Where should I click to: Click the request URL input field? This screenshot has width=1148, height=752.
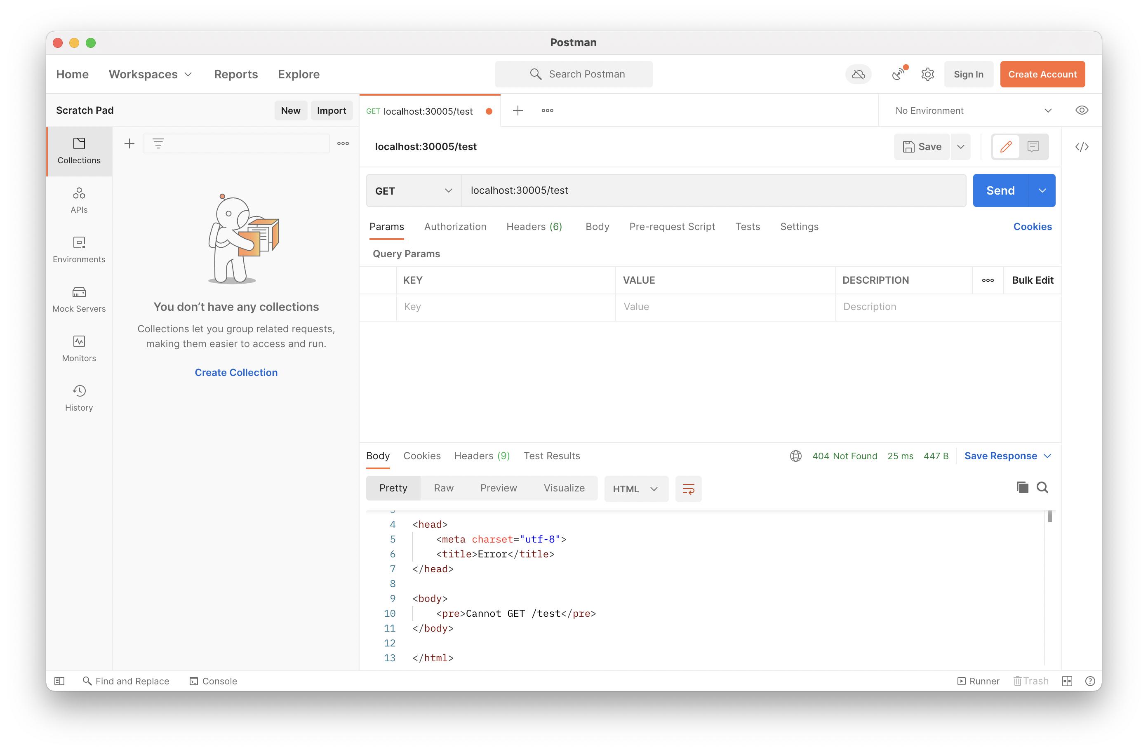(x=713, y=190)
